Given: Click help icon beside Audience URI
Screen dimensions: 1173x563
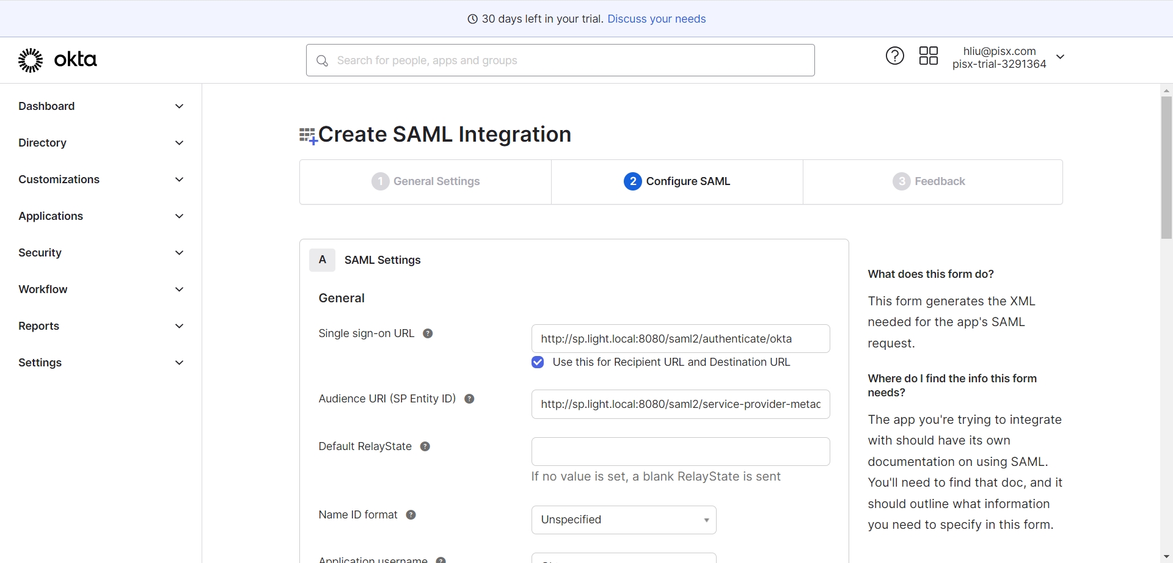Looking at the screenshot, I should [469, 399].
